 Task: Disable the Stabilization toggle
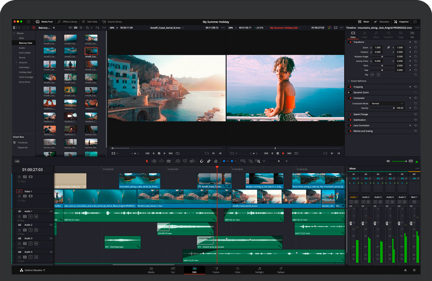pos(350,120)
